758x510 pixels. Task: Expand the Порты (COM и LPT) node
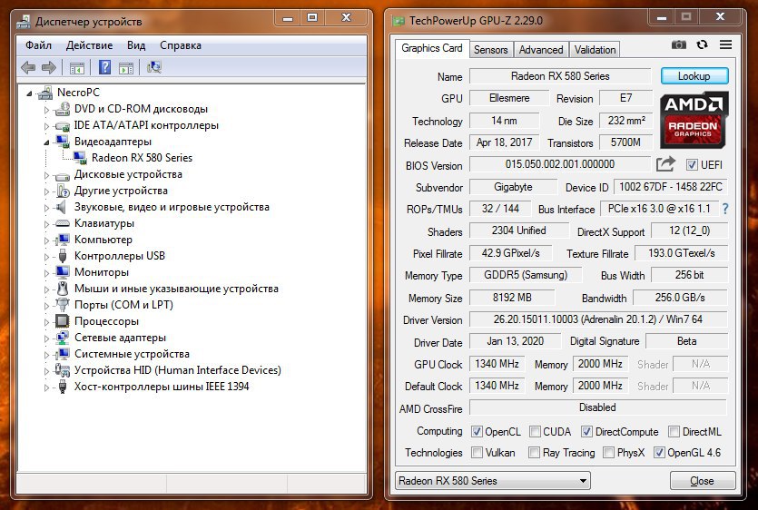pyautogui.click(x=46, y=305)
